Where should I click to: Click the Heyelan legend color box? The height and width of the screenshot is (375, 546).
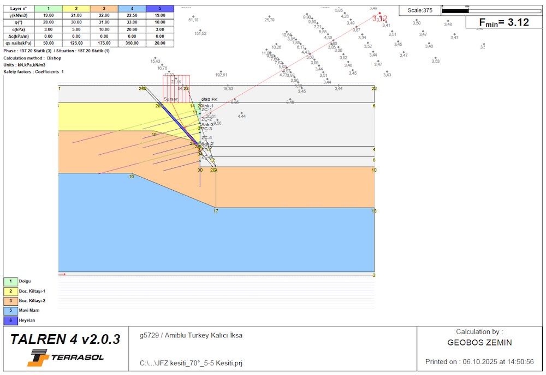10,320
